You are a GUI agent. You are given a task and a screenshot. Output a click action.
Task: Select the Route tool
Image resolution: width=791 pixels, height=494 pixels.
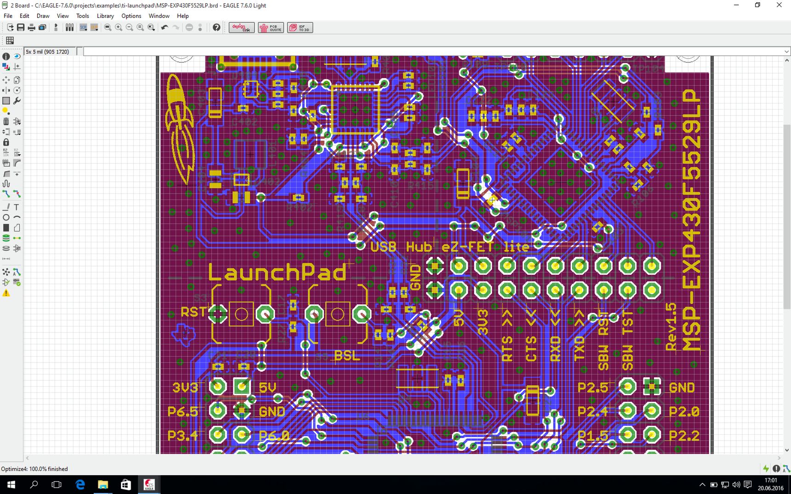[6, 194]
